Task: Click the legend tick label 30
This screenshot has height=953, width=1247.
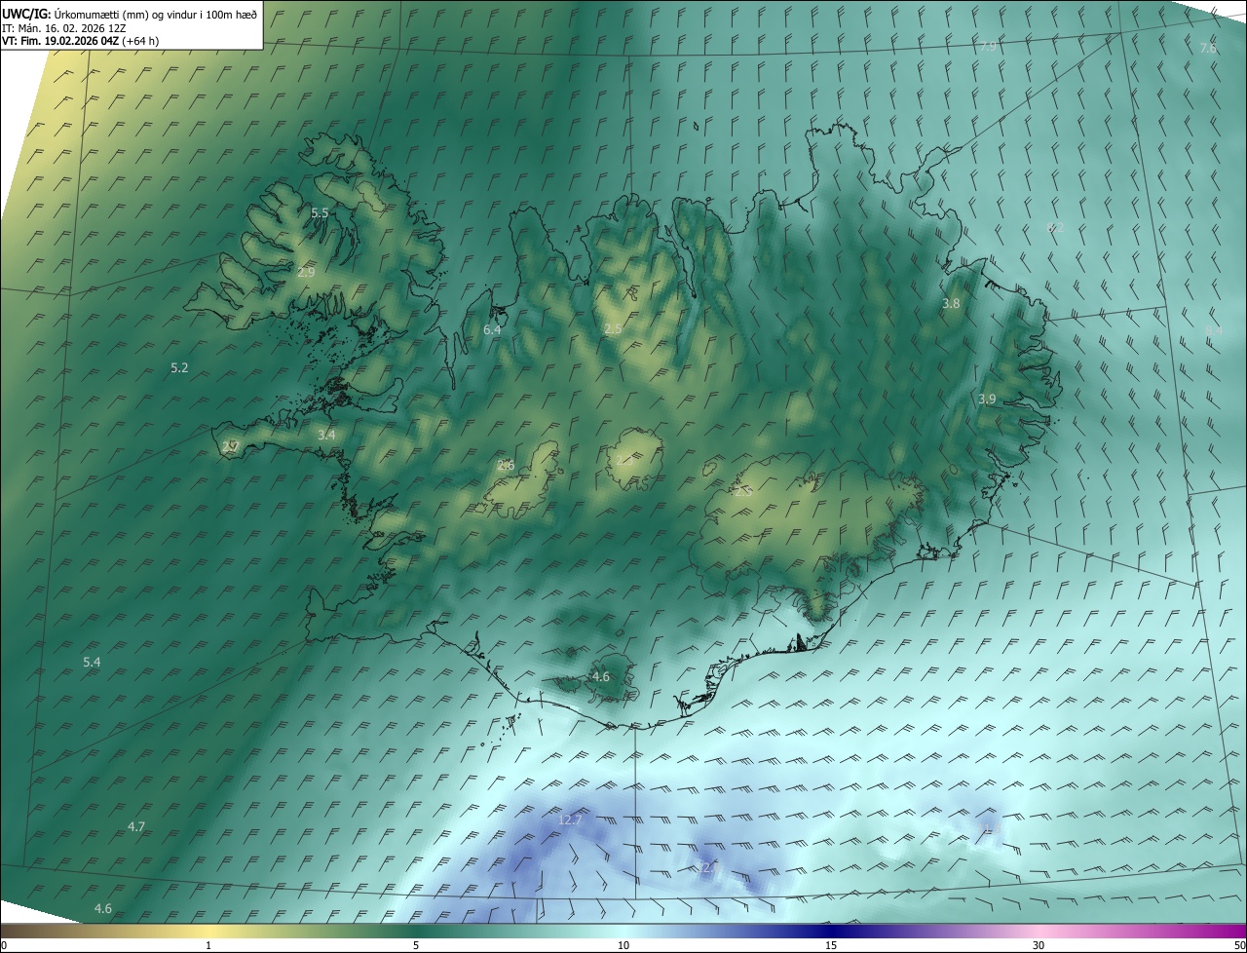Action: (x=1039, y=945)
